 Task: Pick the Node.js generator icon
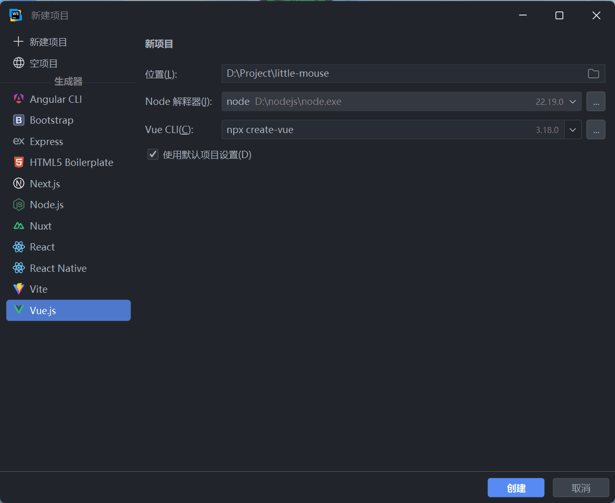(x=19, y=205)
